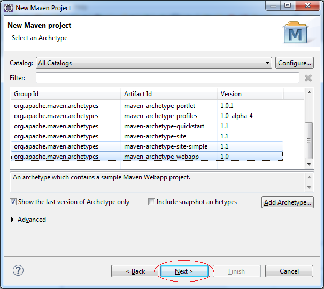Sort archetypes by Artifact Id column header
The height and width of the screenshot is (289, 324).
[169, 94]
